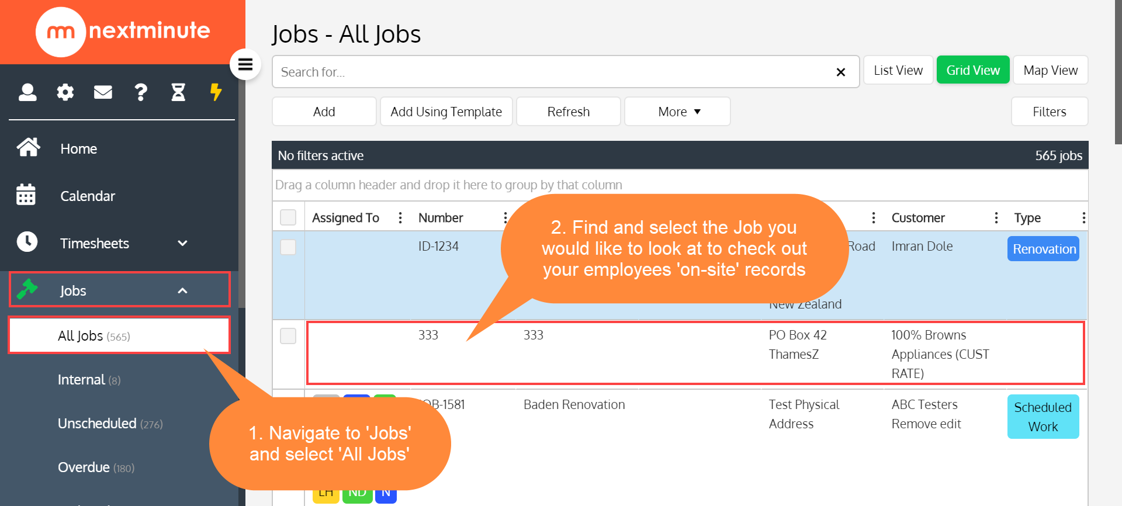Screen dimensions: 1122x506
Task: Open Customer column options menu
Action: (x=996, y=218)
